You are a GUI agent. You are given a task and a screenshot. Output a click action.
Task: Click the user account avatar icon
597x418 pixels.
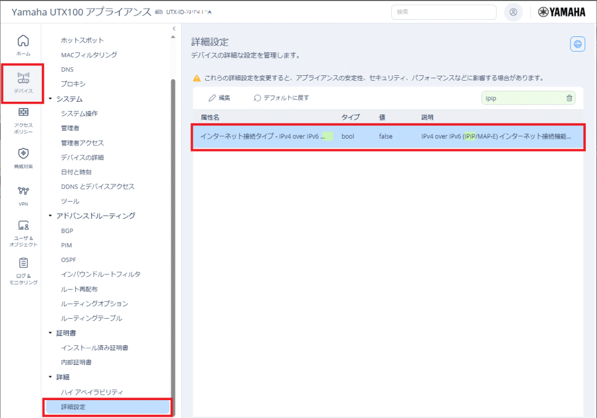click(x=513, y=12)
